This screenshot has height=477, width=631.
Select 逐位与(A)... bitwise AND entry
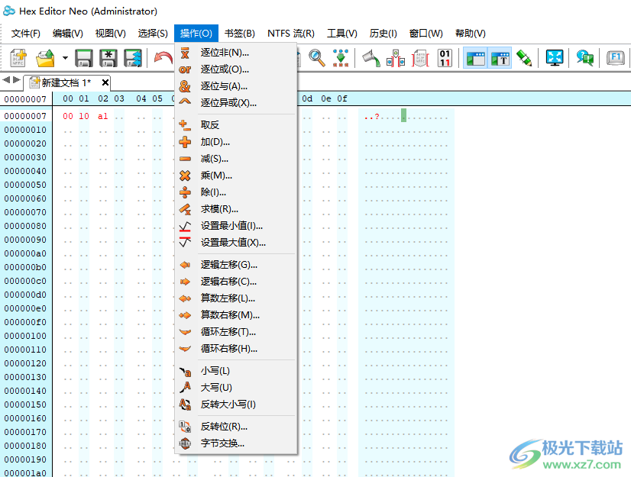tap(236, 86)
